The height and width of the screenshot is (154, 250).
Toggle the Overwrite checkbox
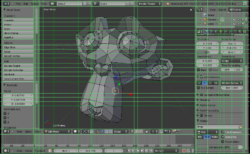click(x=223, y=137)
